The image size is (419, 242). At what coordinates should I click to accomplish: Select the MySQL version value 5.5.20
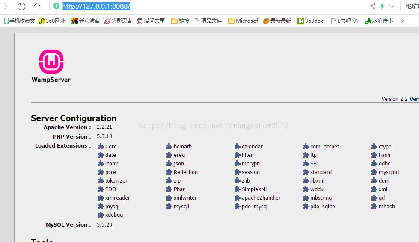104,224
